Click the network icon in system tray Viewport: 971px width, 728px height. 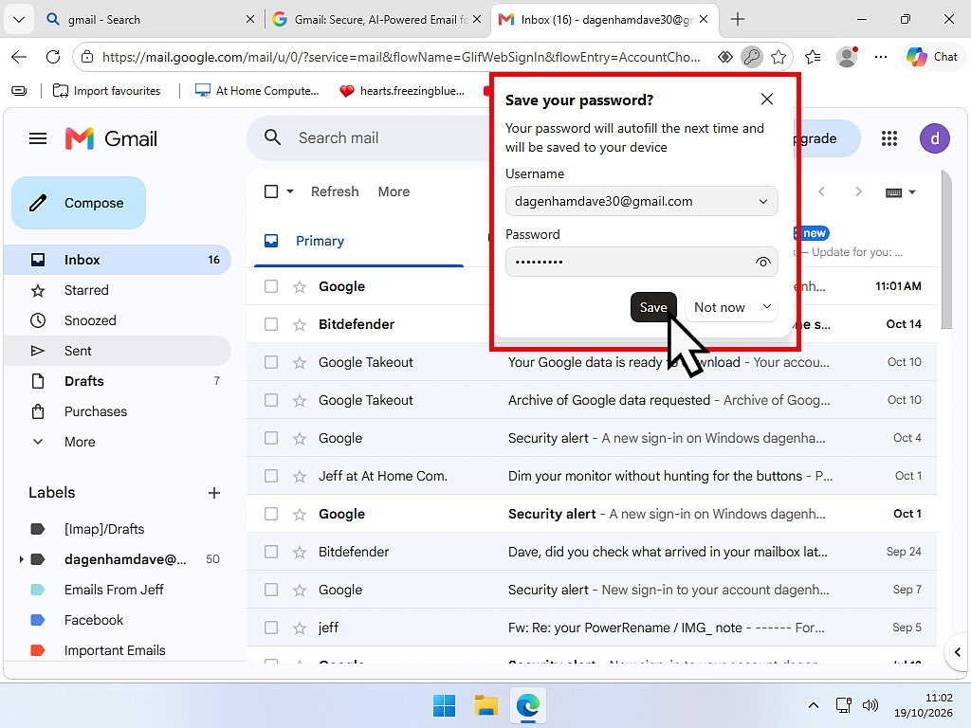click(843, 705)
